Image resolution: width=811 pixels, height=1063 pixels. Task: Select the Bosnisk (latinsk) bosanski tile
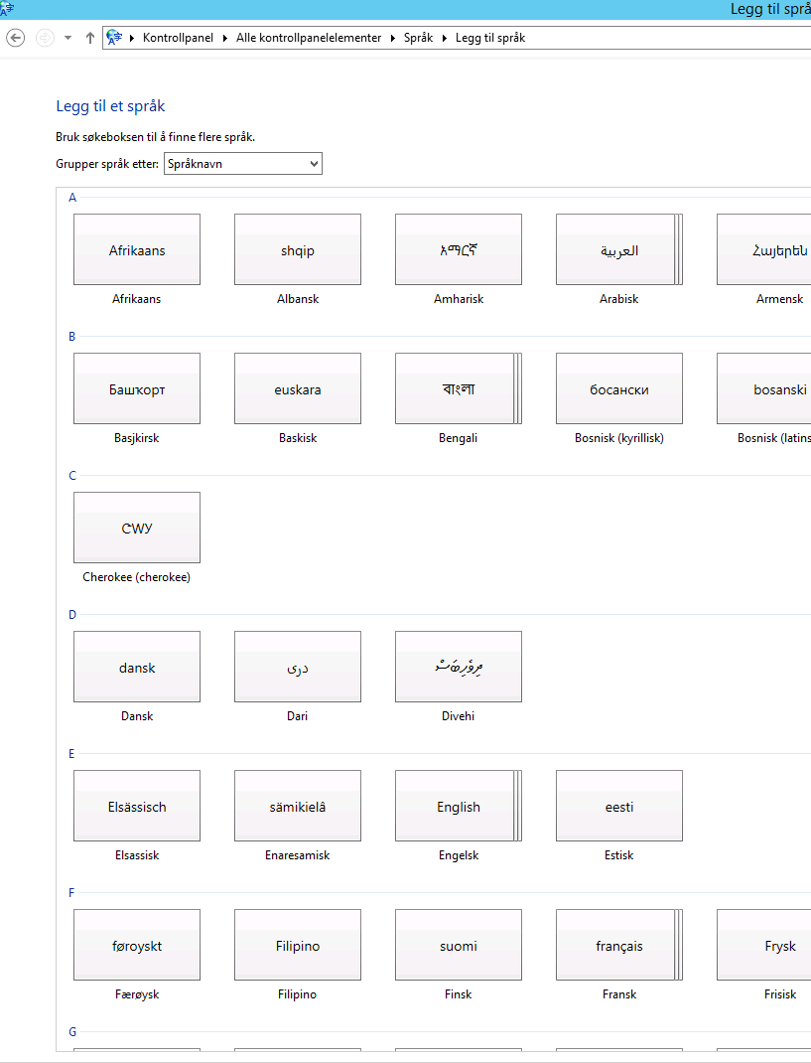point(764,388)
